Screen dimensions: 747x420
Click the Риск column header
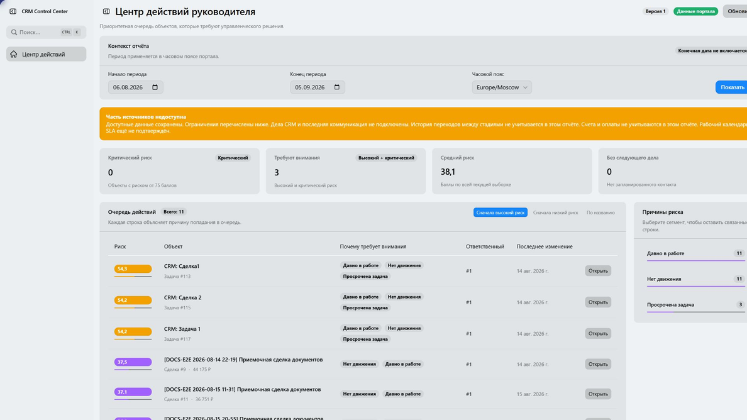click(x=120, y=246)
